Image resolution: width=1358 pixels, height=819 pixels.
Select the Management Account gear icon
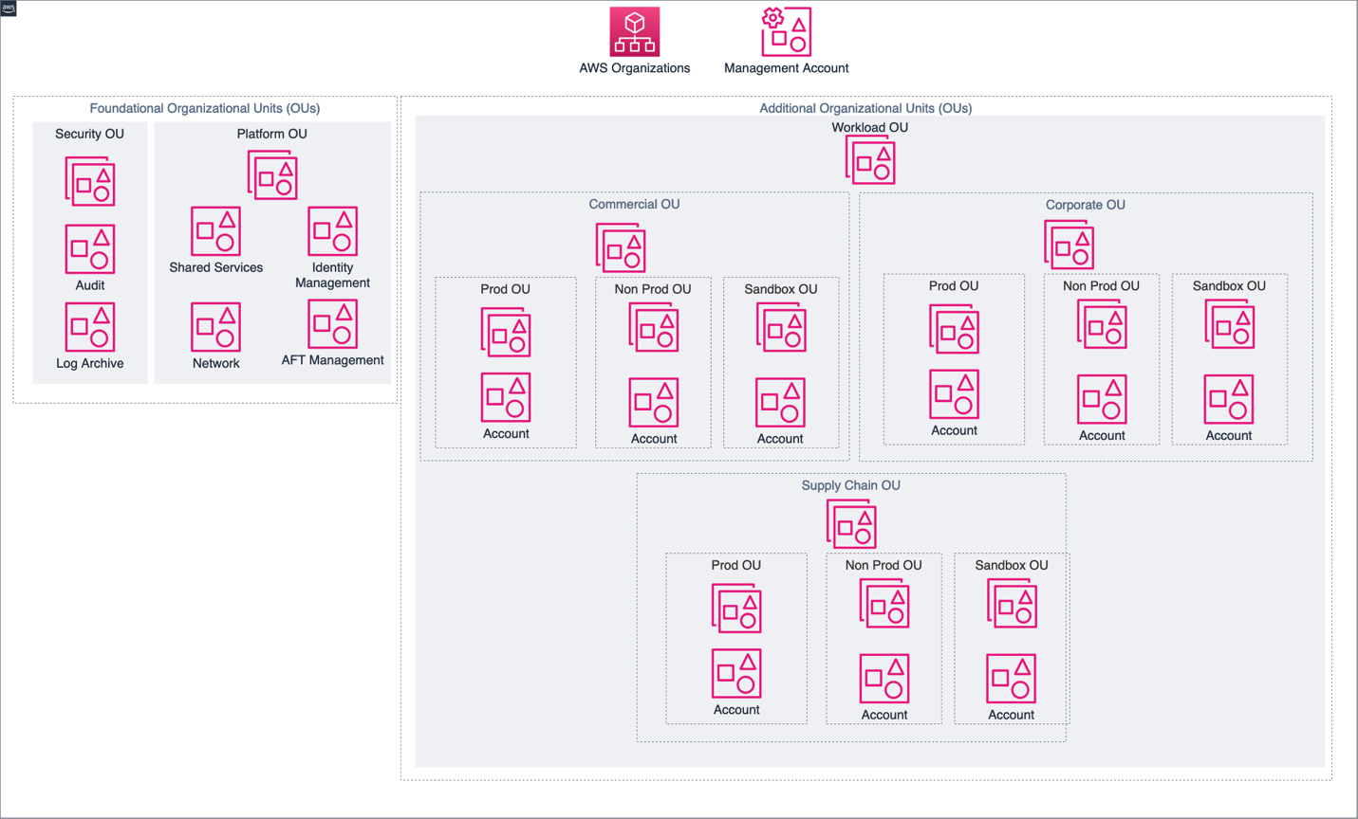(x=786, y=31)
